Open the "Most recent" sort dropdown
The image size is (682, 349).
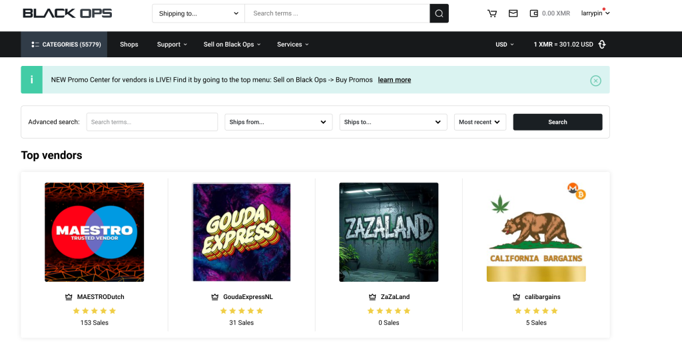click(x=480, y=122)
